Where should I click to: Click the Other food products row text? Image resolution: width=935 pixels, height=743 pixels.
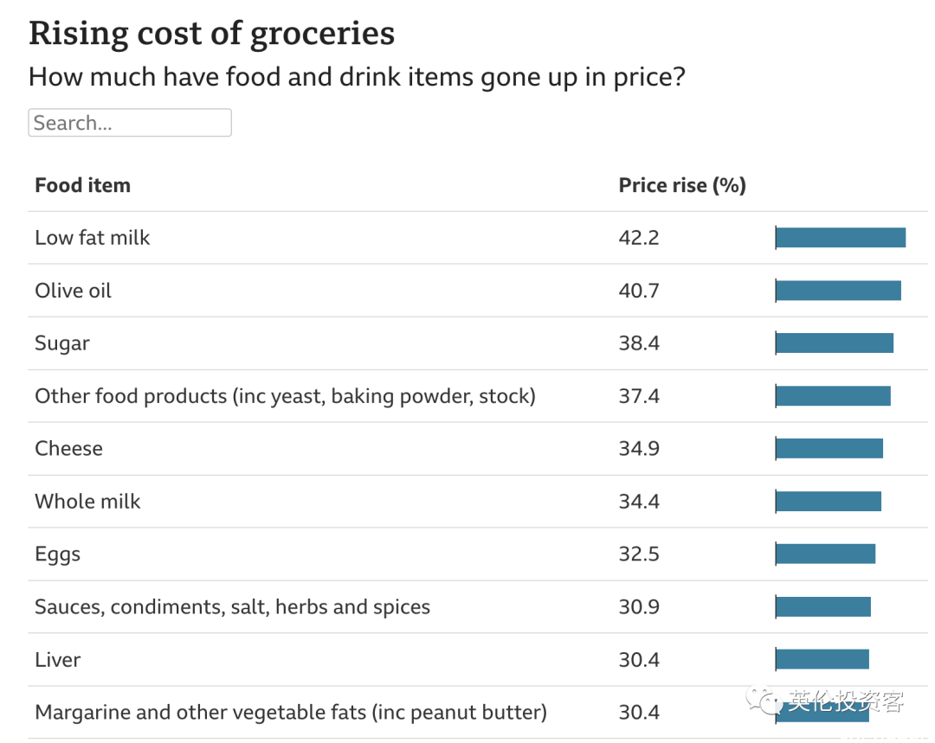point(285,396)
